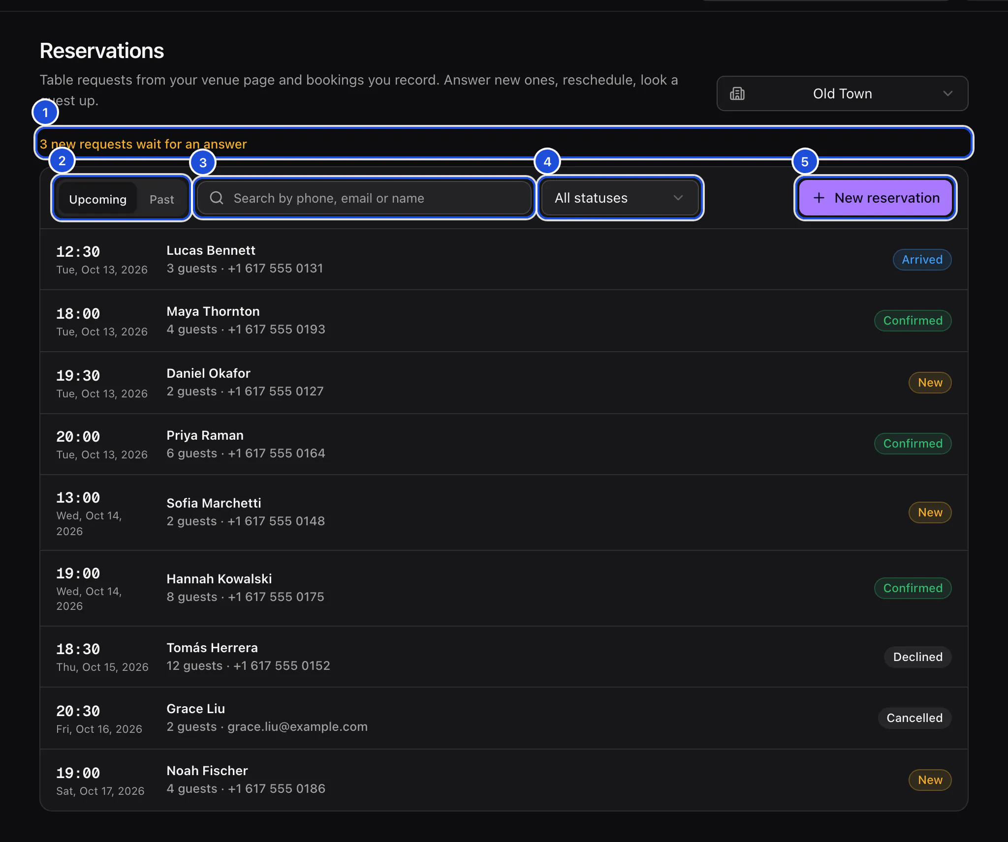Open Maya Thornton's reservation
This screenshot has width=1008, height=842.
504,321
